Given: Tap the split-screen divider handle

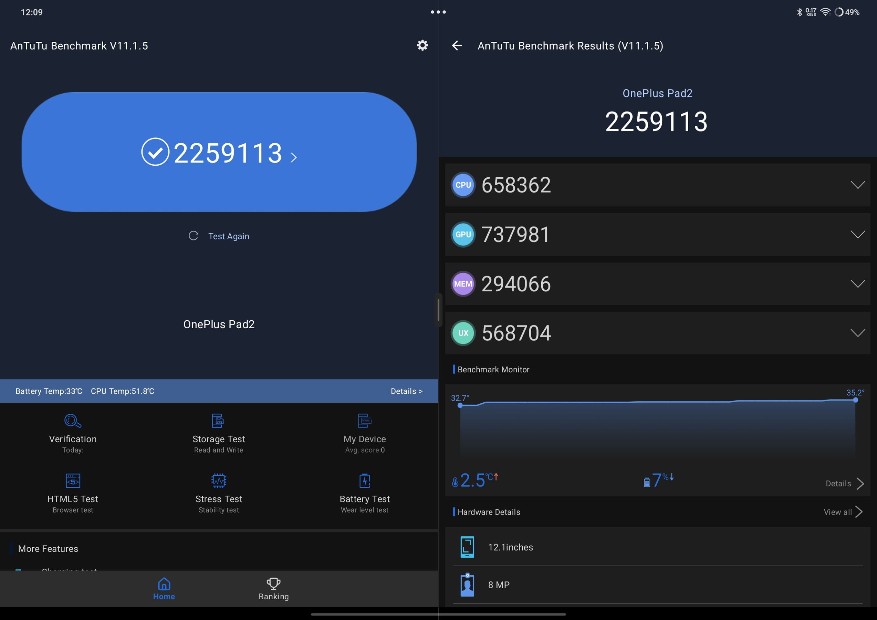Looking at the screenshot, I should coord(438,310).
